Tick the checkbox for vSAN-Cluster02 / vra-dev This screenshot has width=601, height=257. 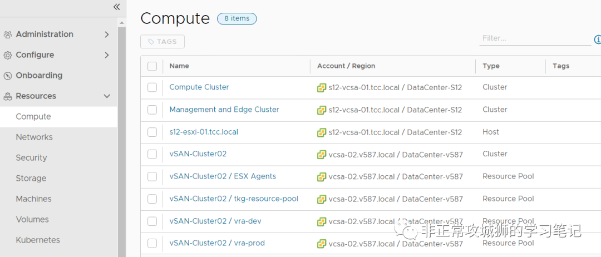pyautogui.click(x=152, y=221)
